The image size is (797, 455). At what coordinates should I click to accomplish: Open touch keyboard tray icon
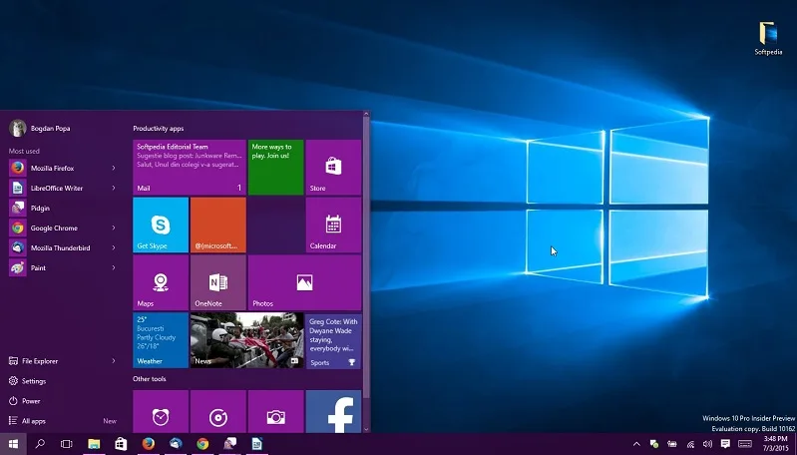point(745,444)
